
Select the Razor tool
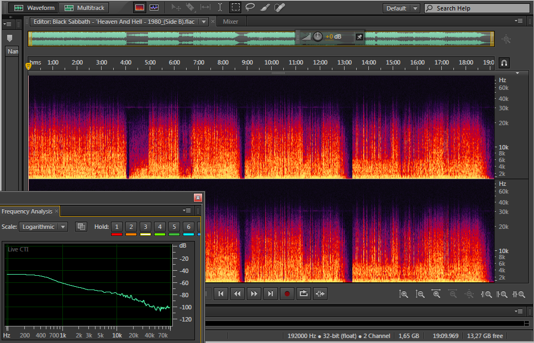pos(191,8)
